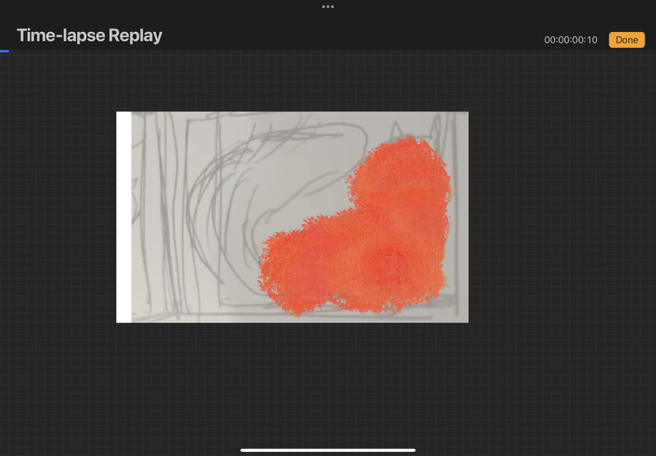Tap the Done button
This screenshot has width=656, height=456.
[626, 40]
